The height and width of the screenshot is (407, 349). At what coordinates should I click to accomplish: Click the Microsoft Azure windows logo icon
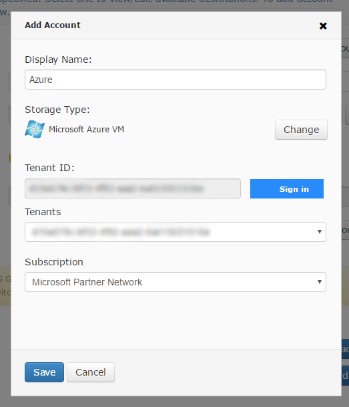pos(35,129)
